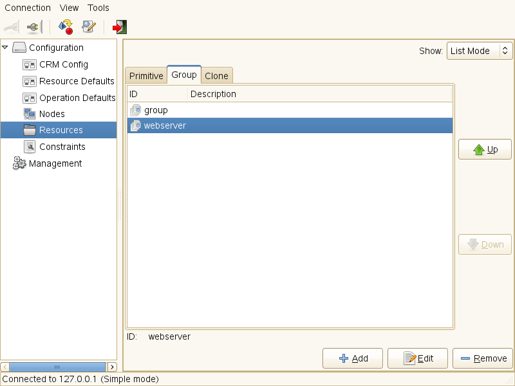Open the Show mode dropdown
The image size is (515, 386).
coord(480,51)
